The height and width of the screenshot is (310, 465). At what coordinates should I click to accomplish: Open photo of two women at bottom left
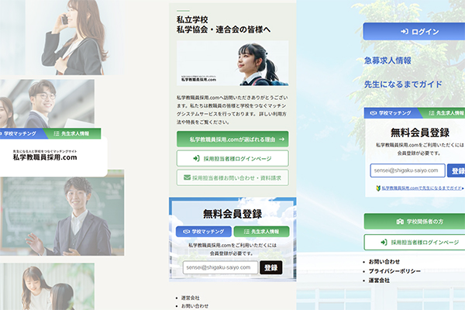coord(47,286)
